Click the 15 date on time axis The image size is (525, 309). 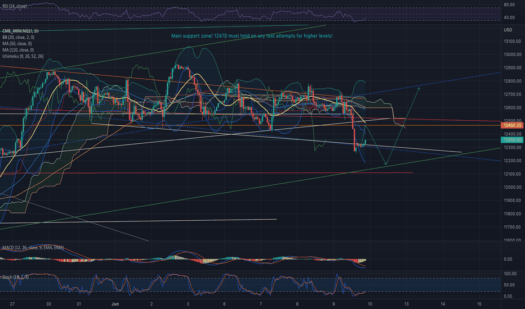tap(479, 304)
